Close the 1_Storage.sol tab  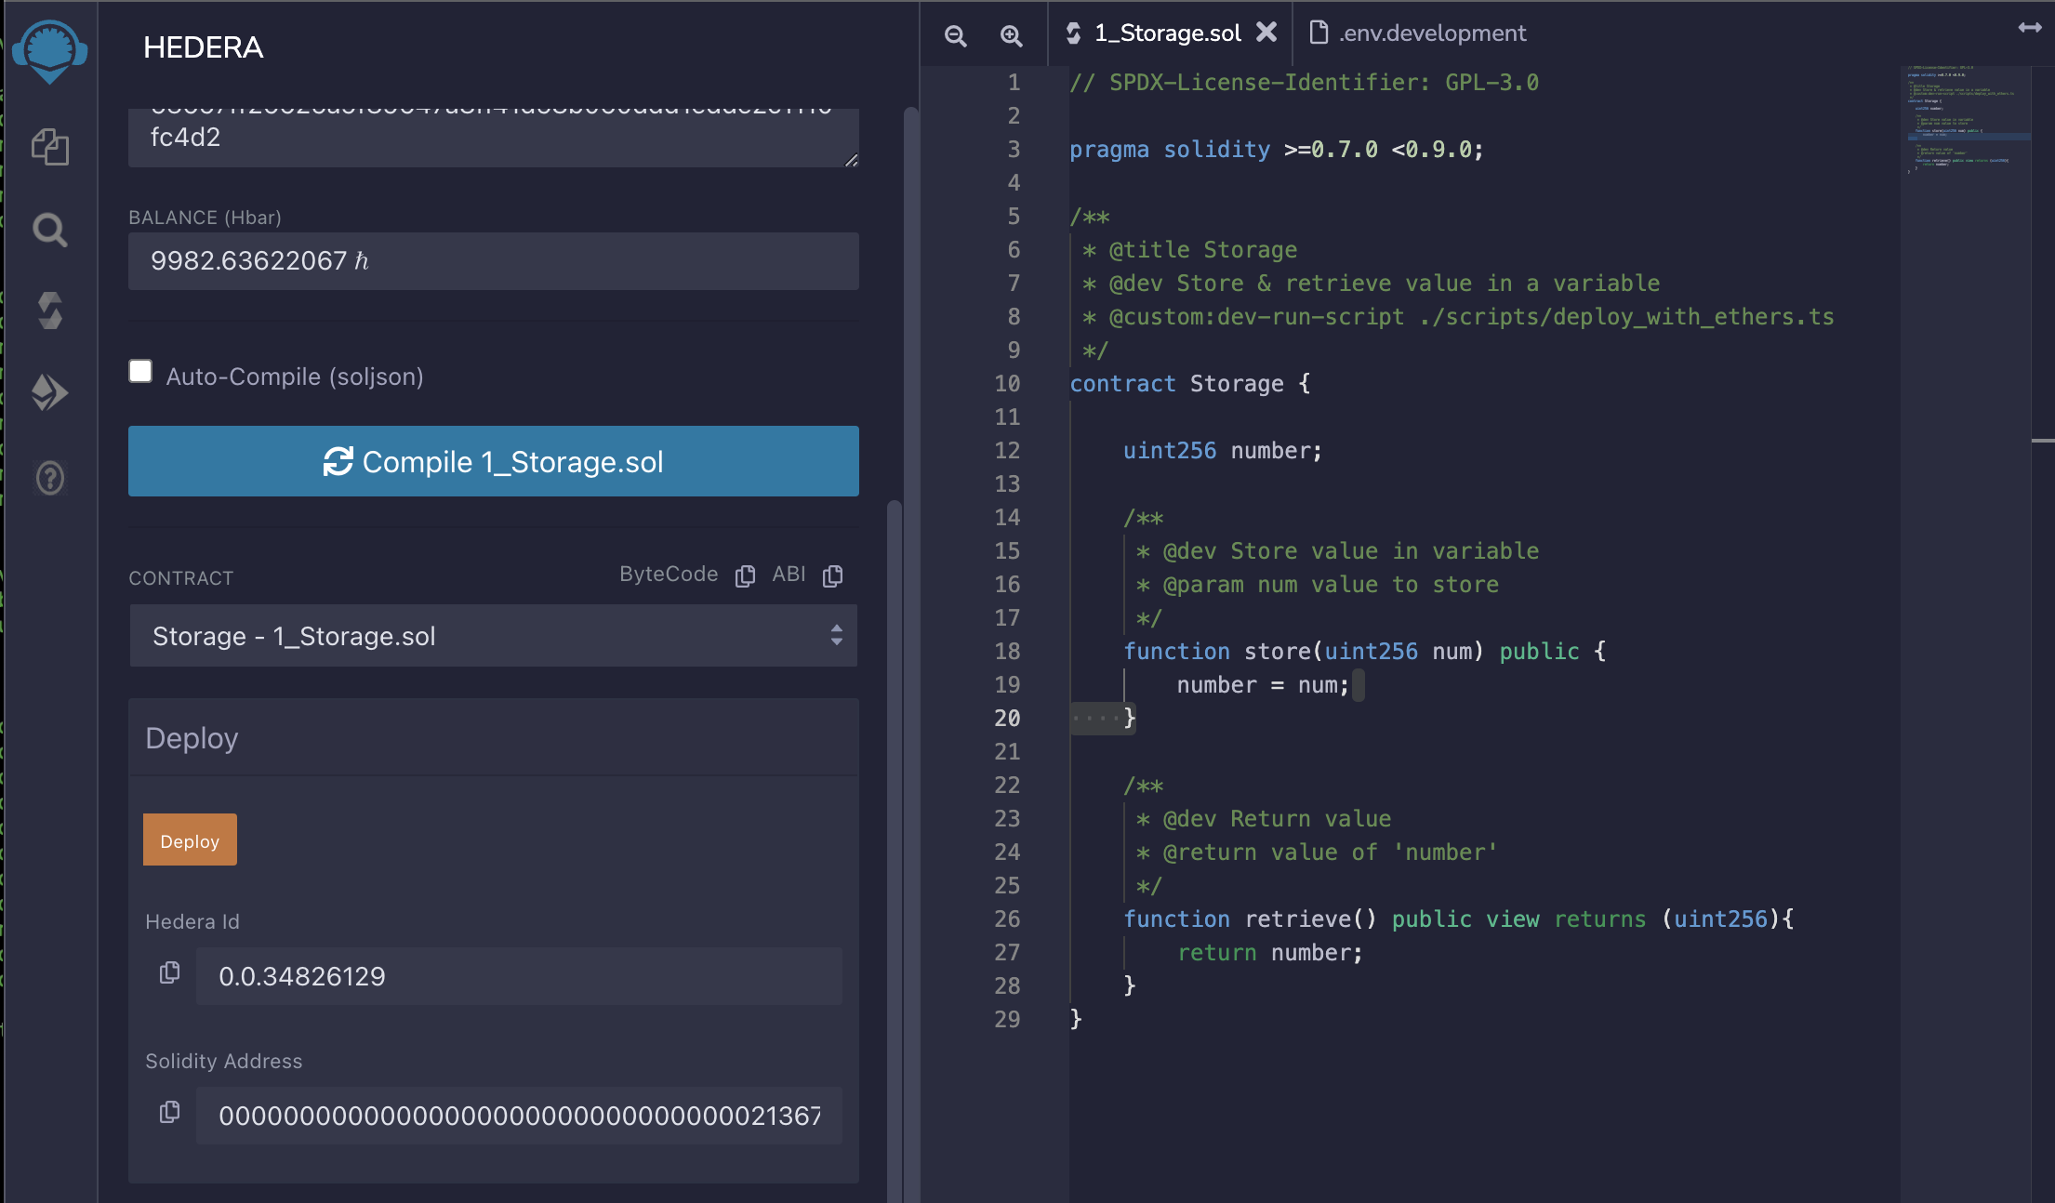1266,33
